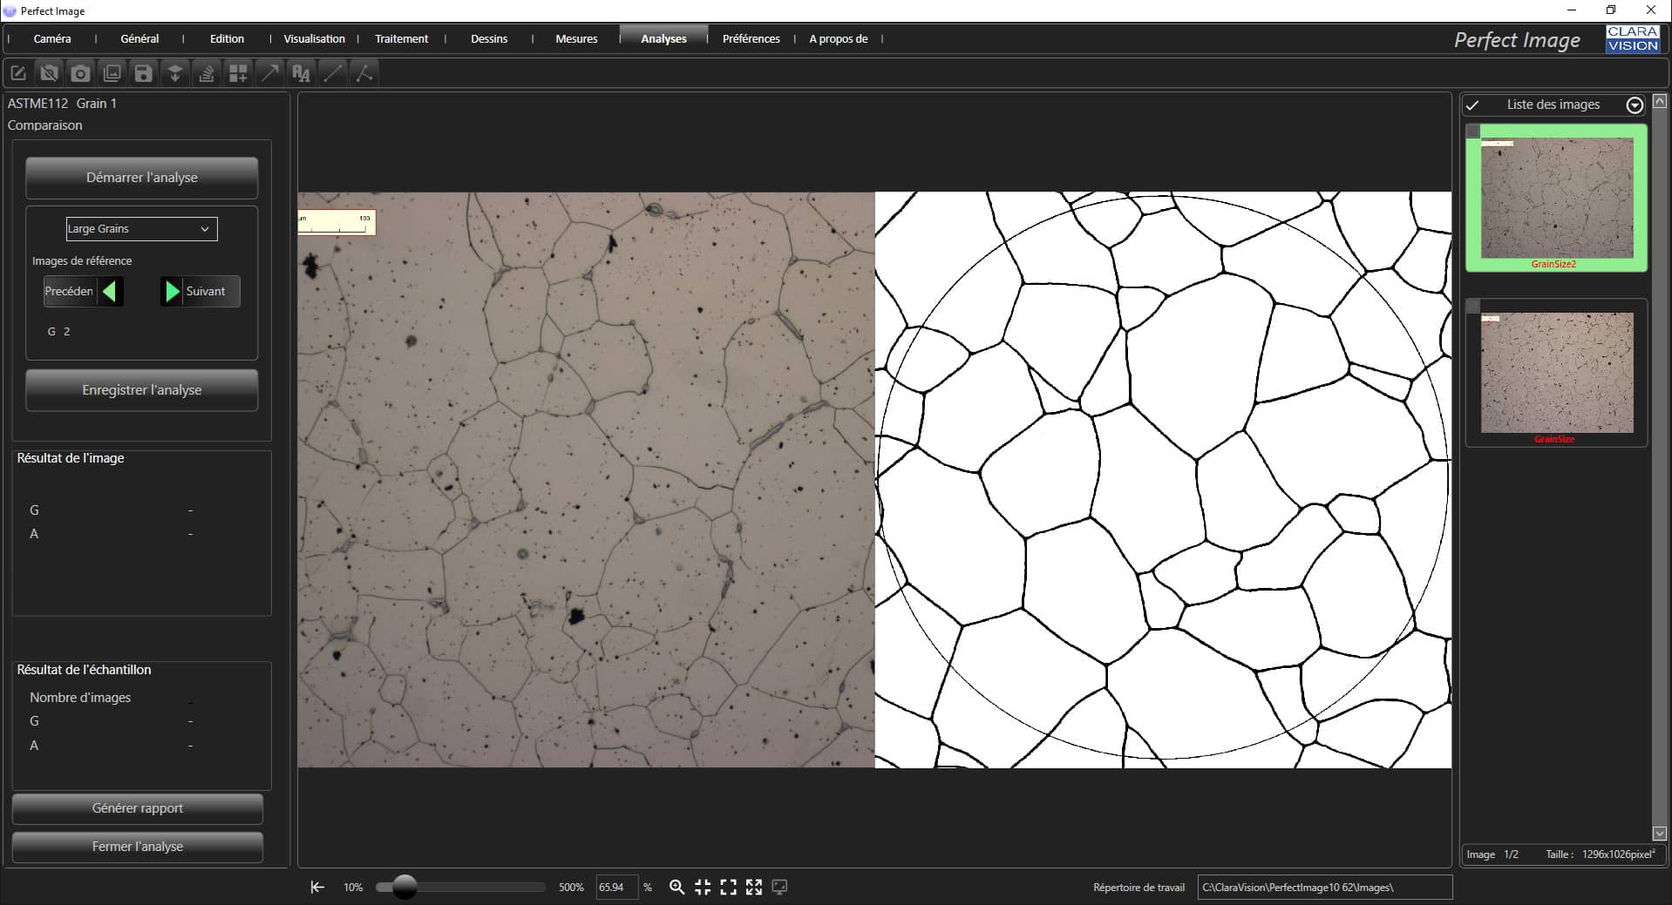
Task: Click 'Image 1/2' status text
Action: [1492, 854]
